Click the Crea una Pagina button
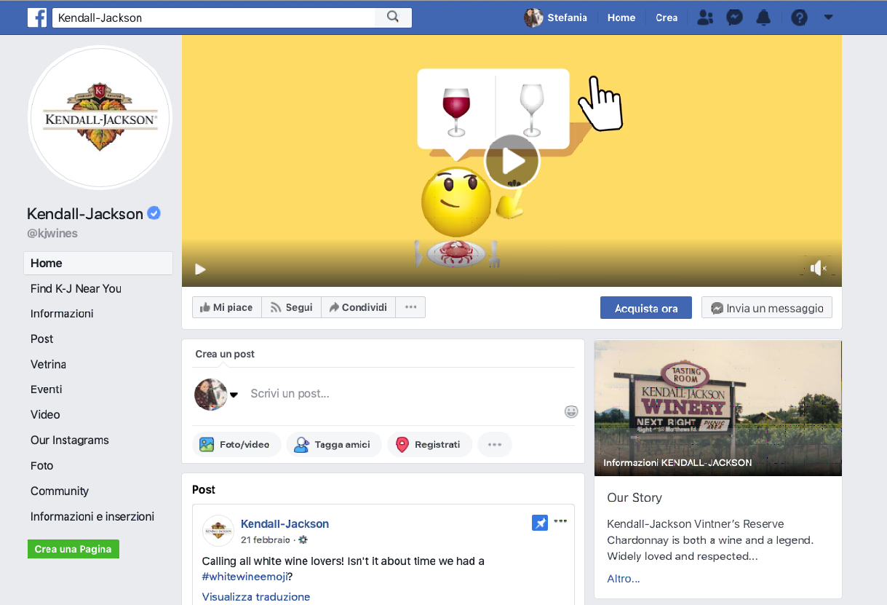 73,549
